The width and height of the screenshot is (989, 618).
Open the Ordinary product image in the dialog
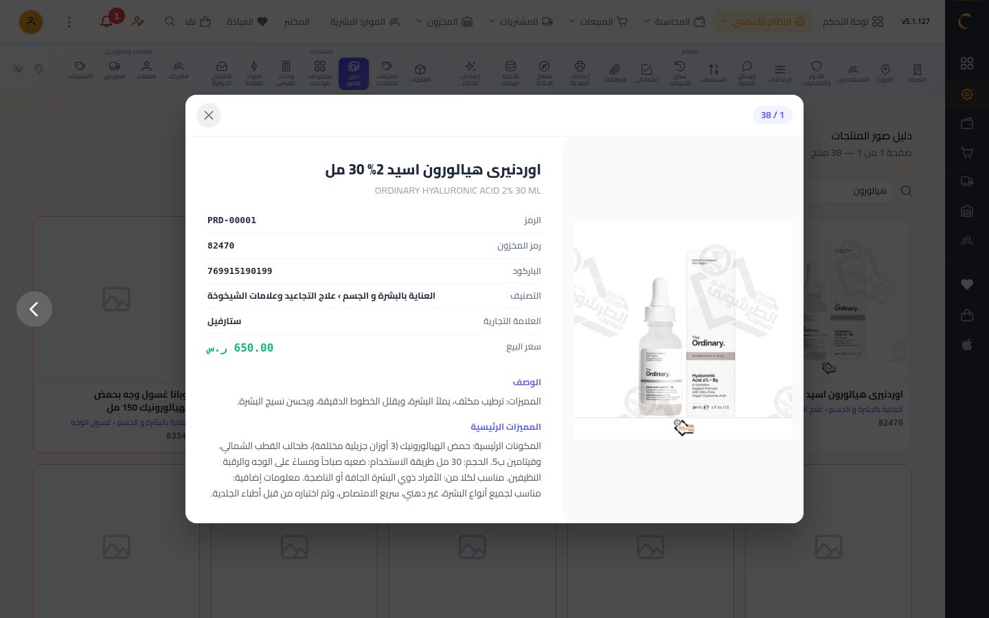(x=683, y=330)
